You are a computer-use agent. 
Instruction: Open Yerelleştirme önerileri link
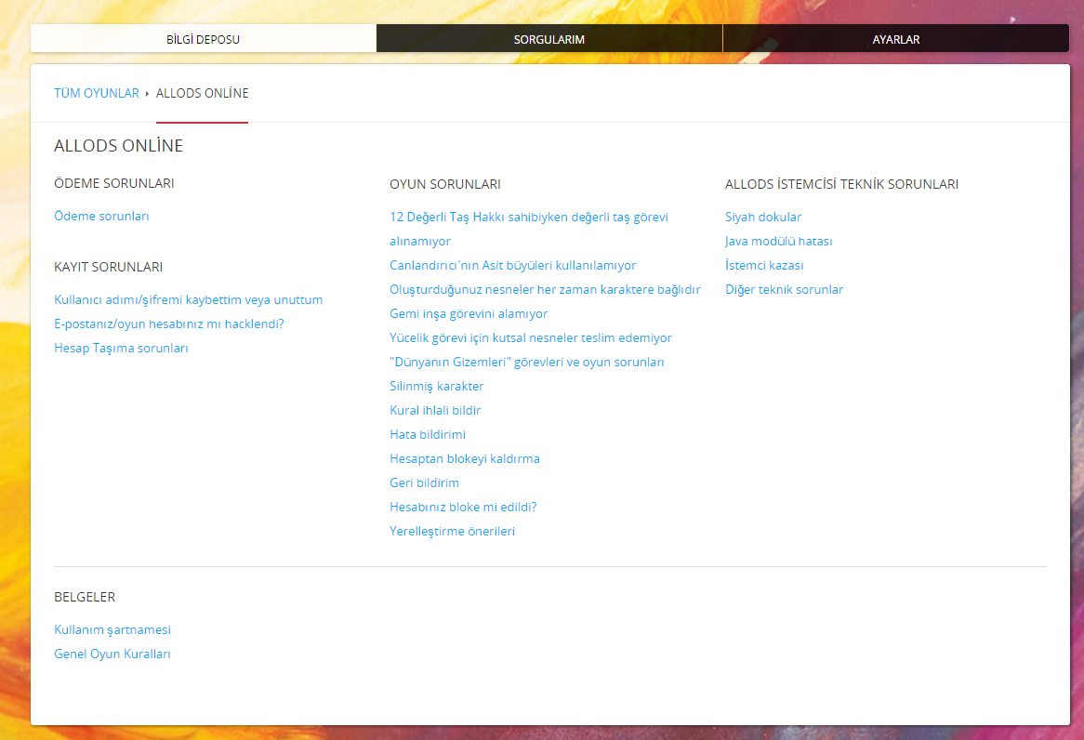point(452,532)
